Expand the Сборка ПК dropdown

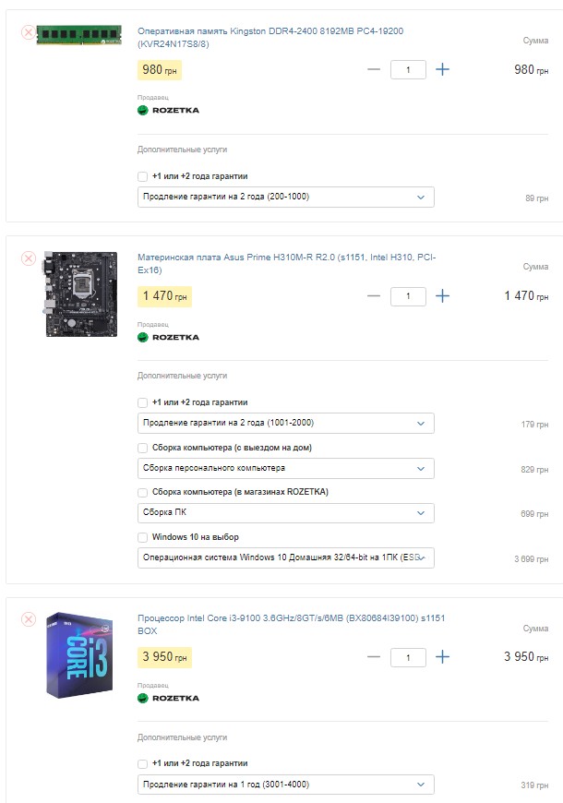pos(286,512)
